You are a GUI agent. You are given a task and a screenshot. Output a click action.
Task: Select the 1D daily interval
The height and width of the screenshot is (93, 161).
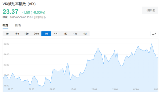click(x=65, y=34)
